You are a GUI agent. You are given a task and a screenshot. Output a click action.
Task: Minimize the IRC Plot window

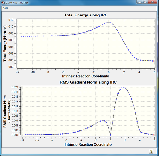[140, 2]
